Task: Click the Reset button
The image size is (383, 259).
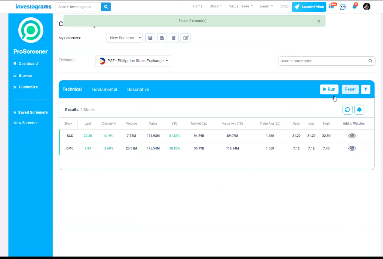Action: pos(350,89)
